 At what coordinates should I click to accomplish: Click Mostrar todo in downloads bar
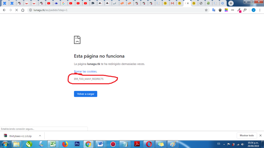pos(247,136)
